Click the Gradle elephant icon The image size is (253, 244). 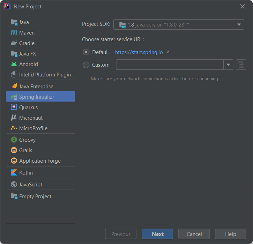(x=14, y=43)
